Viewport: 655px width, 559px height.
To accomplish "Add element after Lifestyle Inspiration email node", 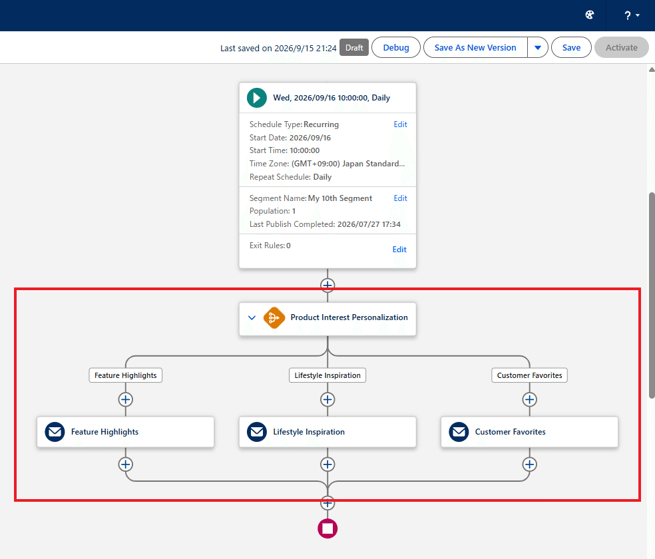I will click(327, 465).
